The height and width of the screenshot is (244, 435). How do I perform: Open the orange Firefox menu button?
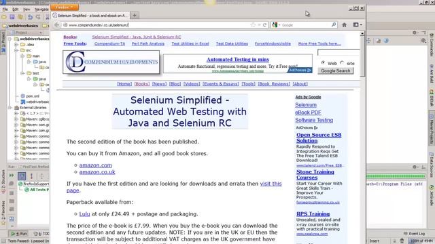click(x=64, y=7)
